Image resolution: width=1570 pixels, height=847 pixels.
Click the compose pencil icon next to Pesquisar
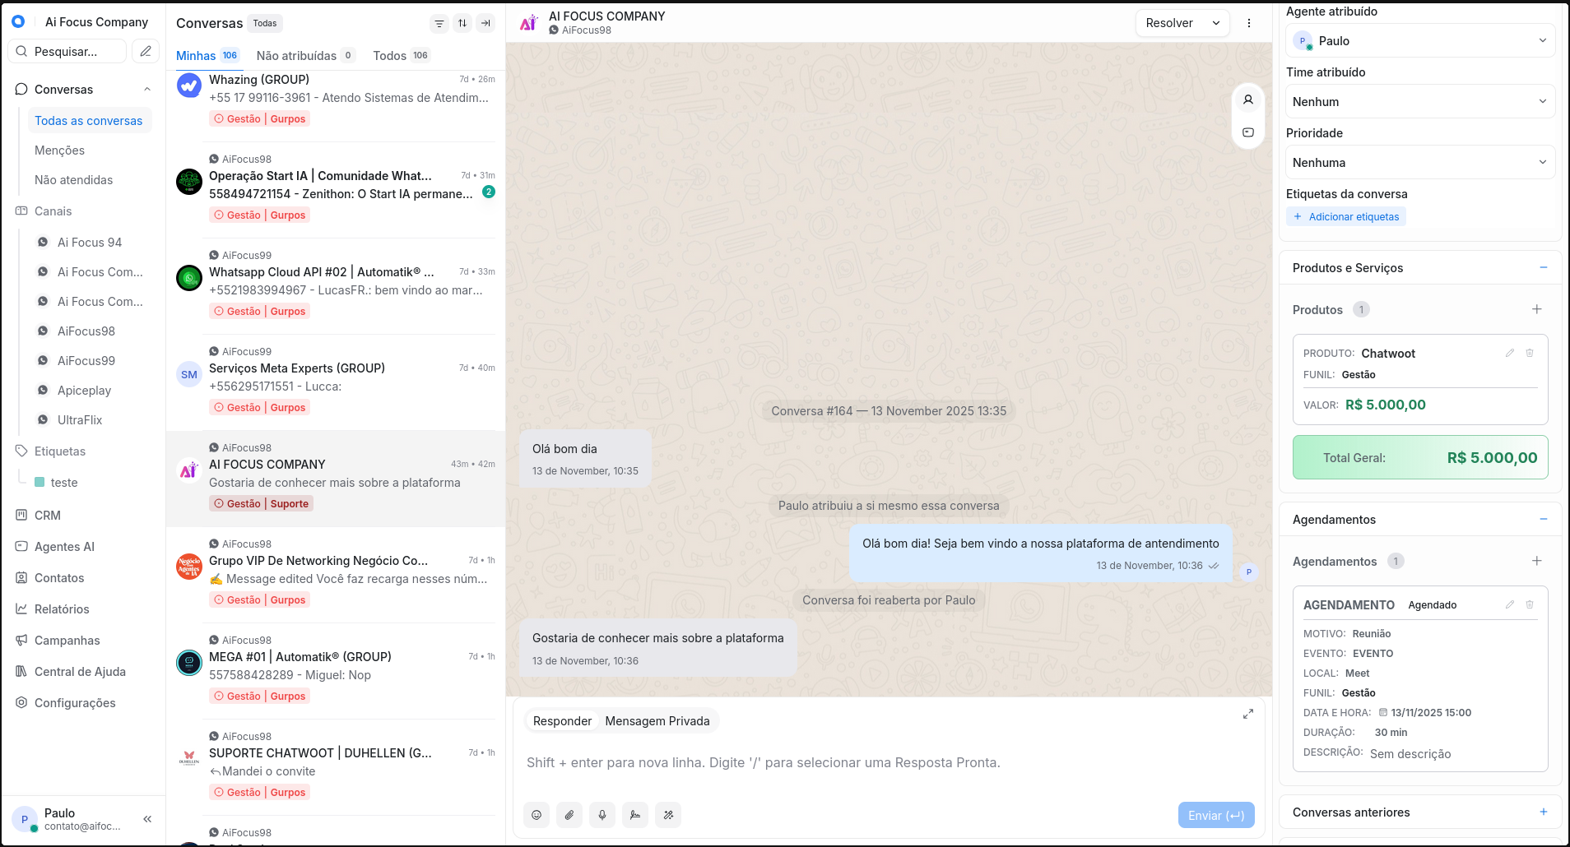pos(146,51)
